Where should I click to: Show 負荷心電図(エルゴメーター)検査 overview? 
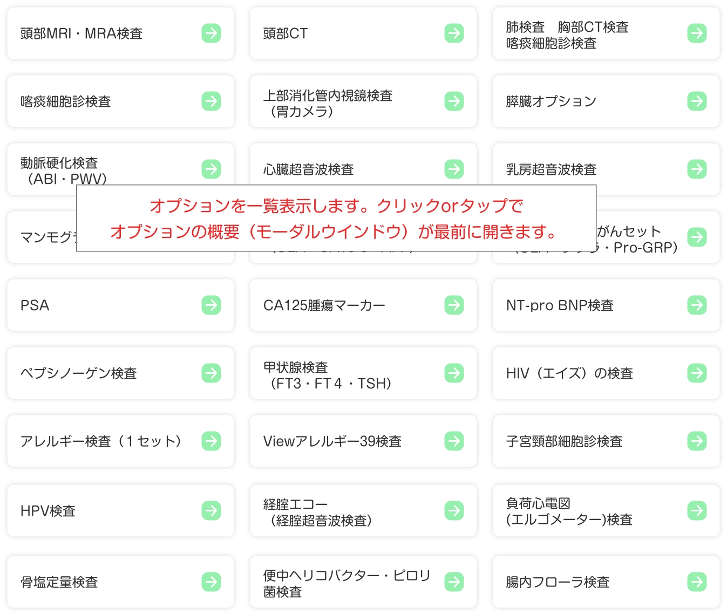pyautogui.click(x=606, y=511)
